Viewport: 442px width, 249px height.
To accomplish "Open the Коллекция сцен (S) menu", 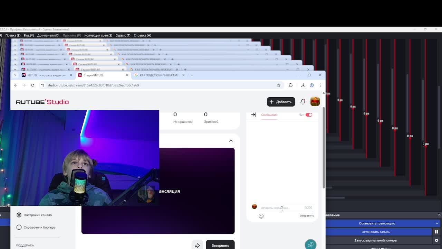I will pyautogui.click(x=98, y=35).
